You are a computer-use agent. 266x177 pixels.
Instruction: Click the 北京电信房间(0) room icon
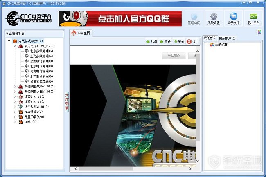click(x=27, y=66)
